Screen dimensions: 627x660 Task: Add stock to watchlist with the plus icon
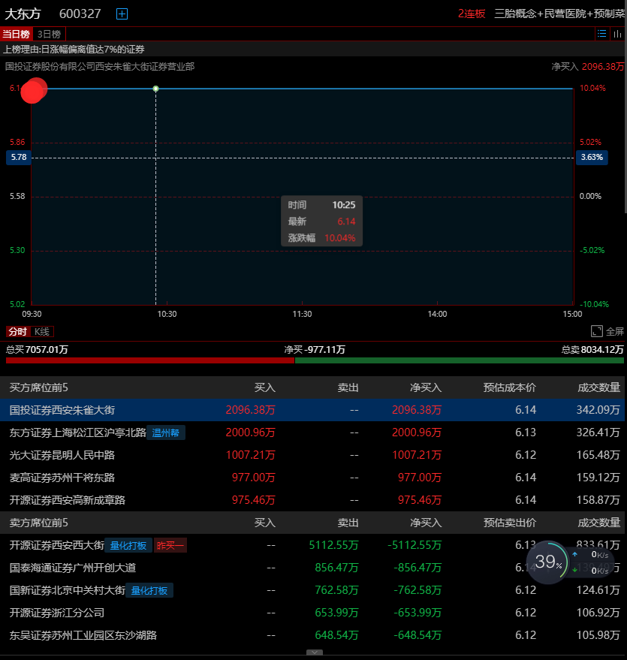click(122, 14)
